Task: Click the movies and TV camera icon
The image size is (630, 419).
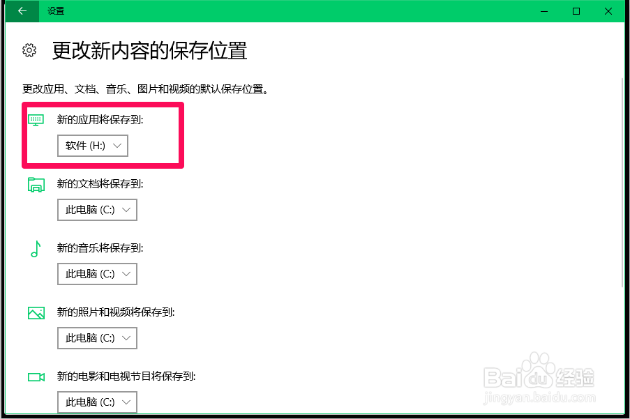Action: pos(36,377)
